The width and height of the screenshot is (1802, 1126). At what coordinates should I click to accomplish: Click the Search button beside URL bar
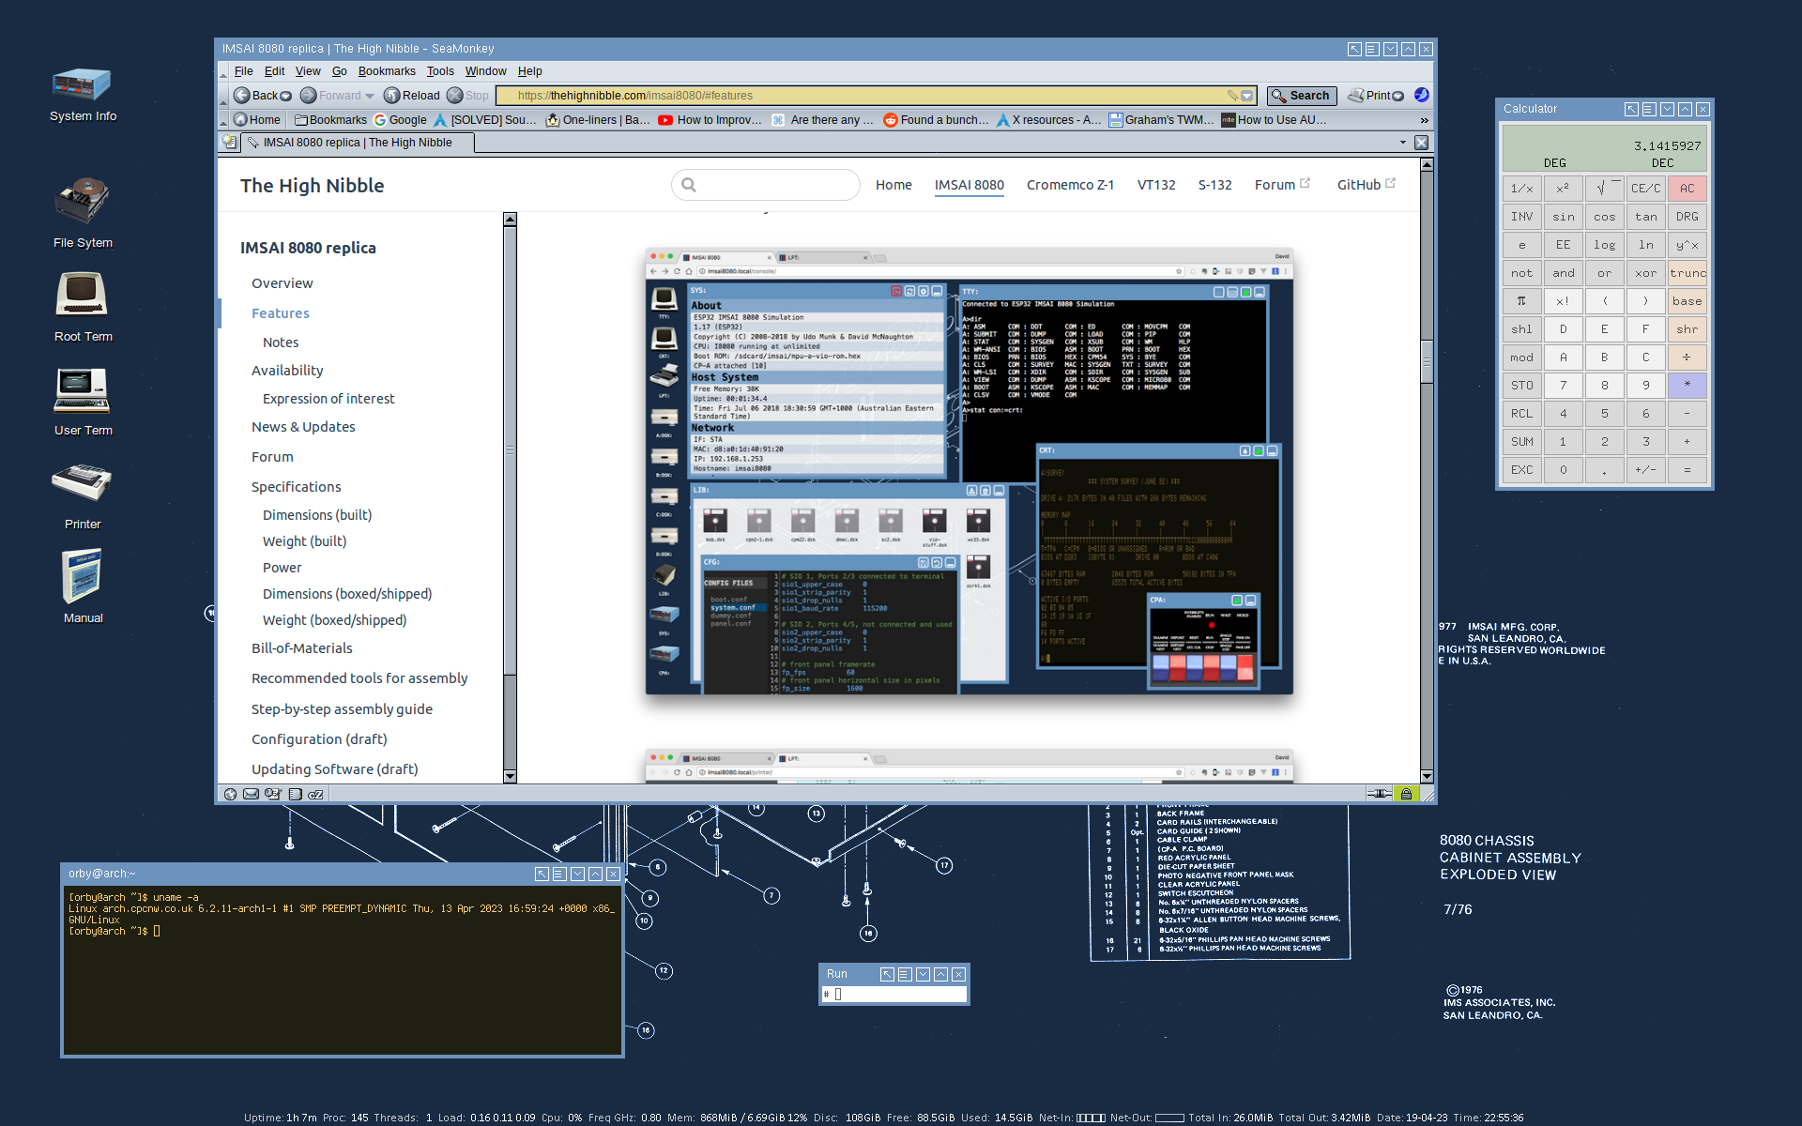(x=1301, y=96)
